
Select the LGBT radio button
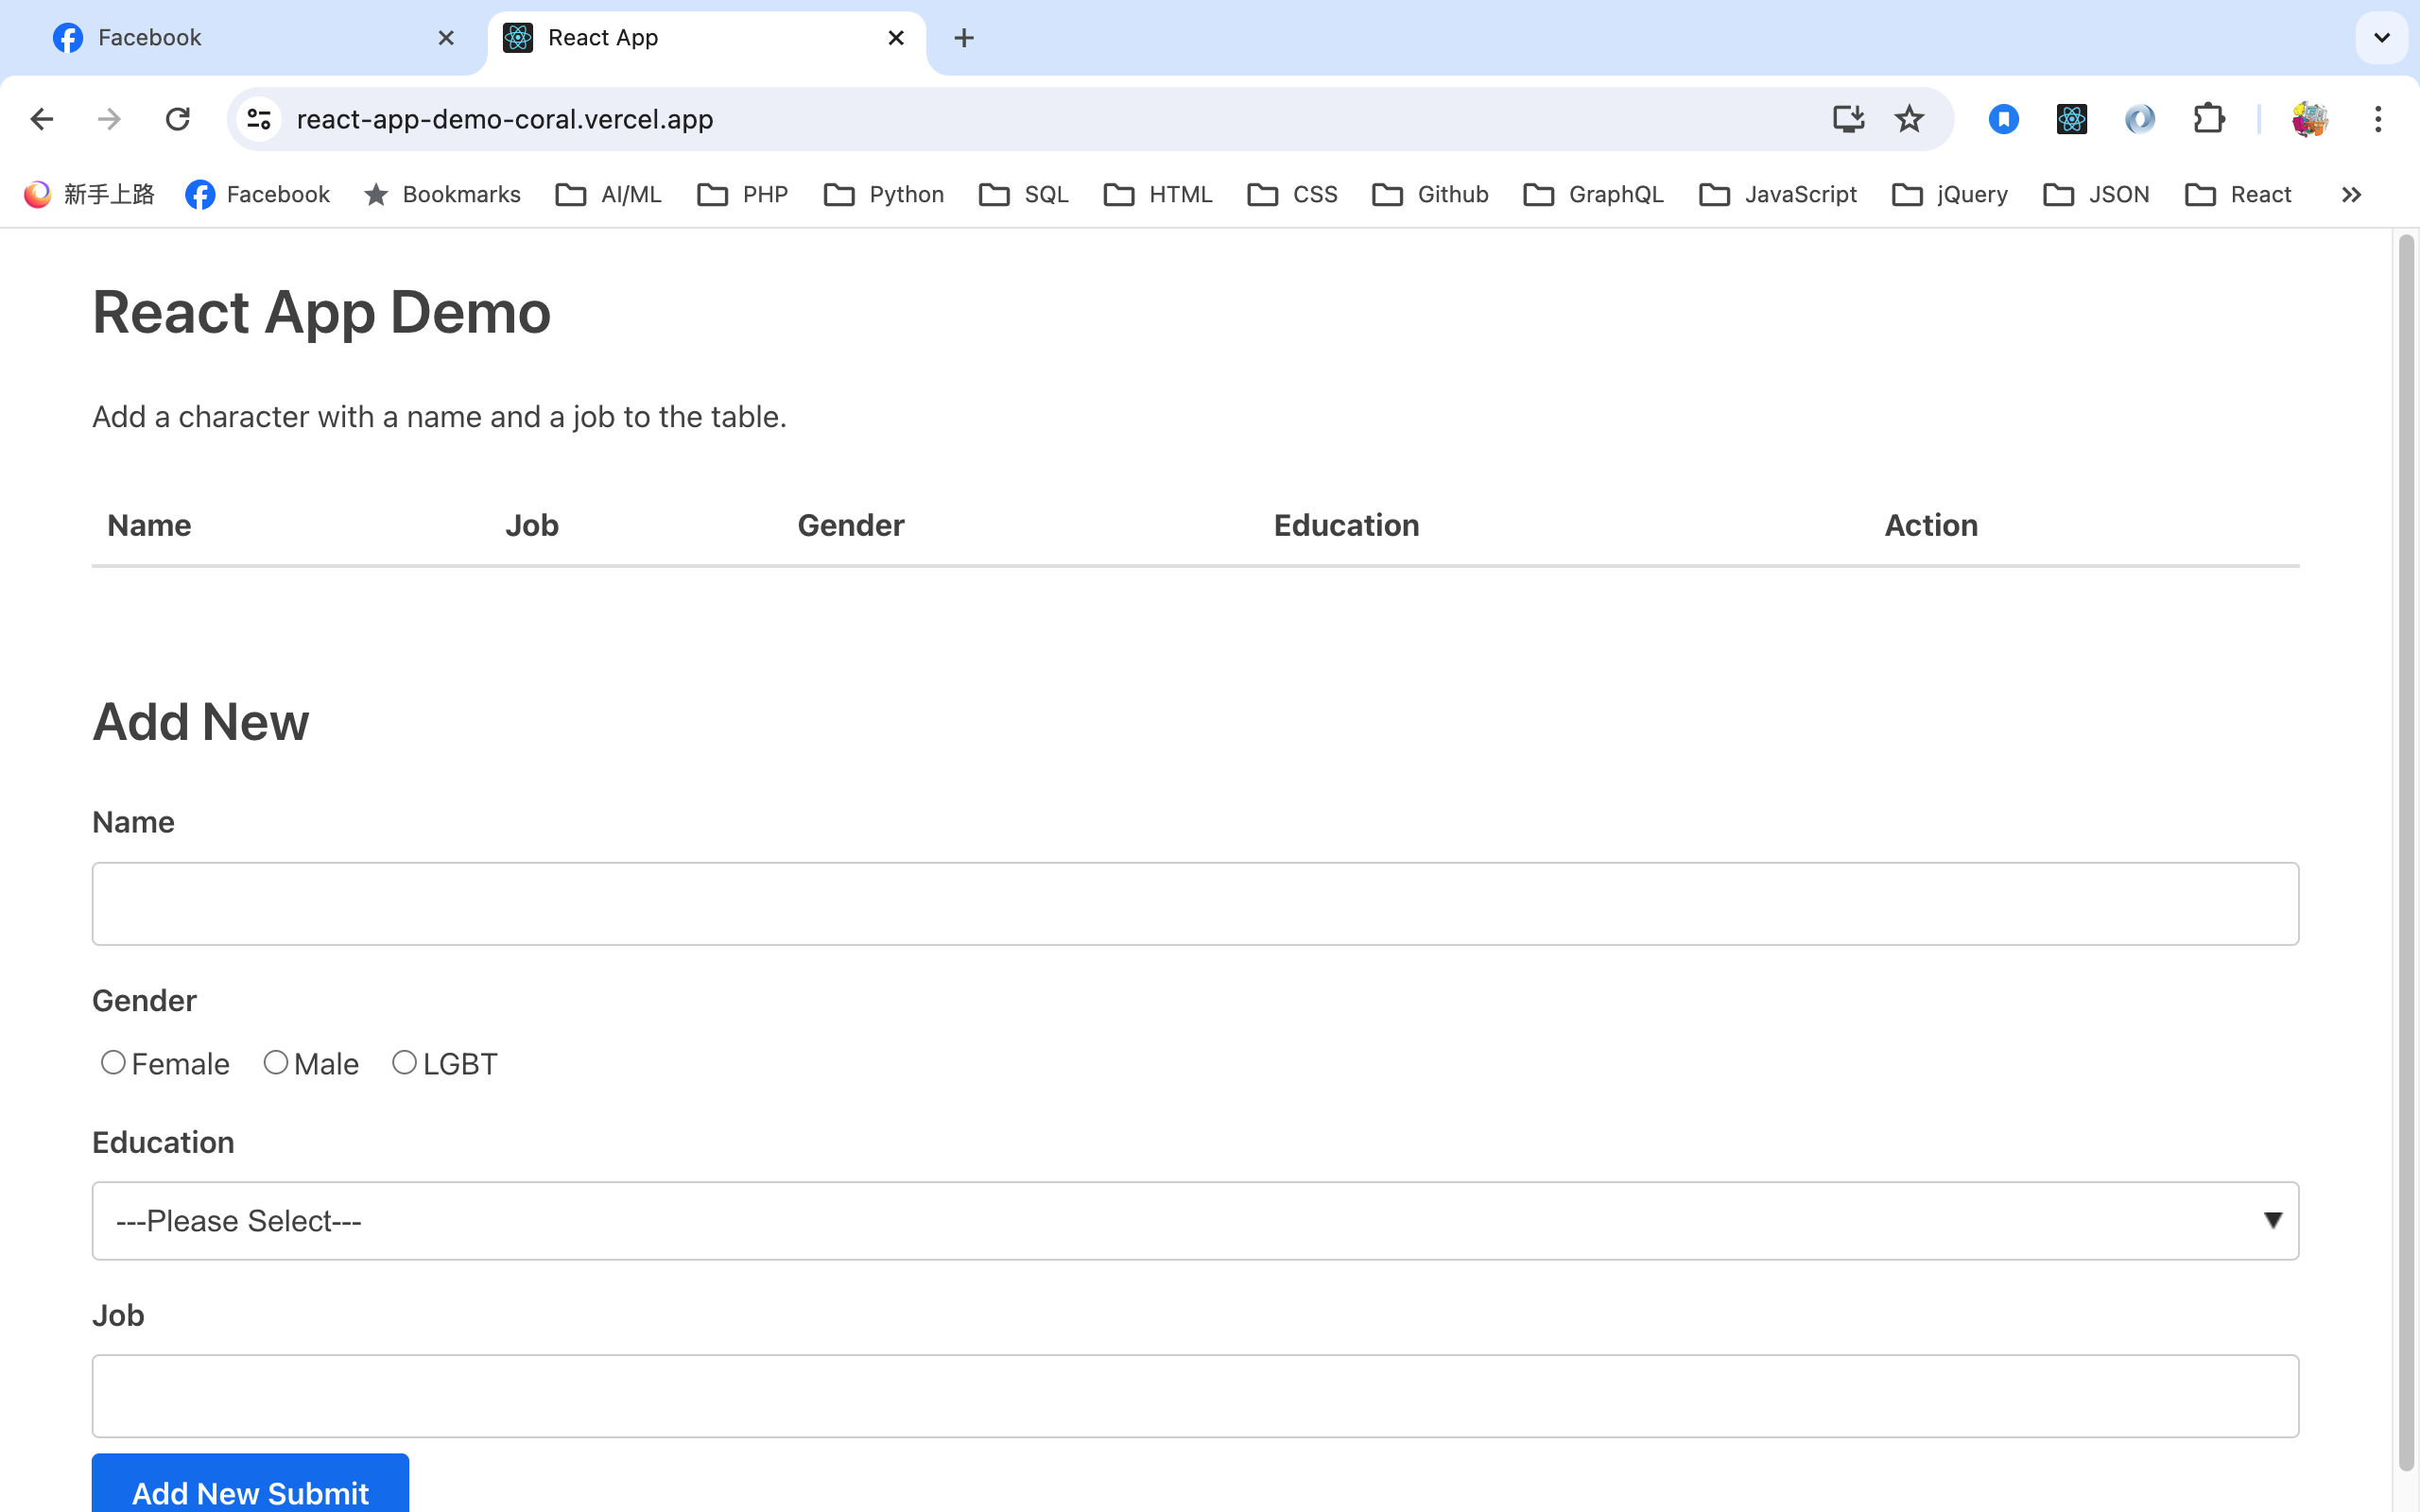coord(404,1062)
